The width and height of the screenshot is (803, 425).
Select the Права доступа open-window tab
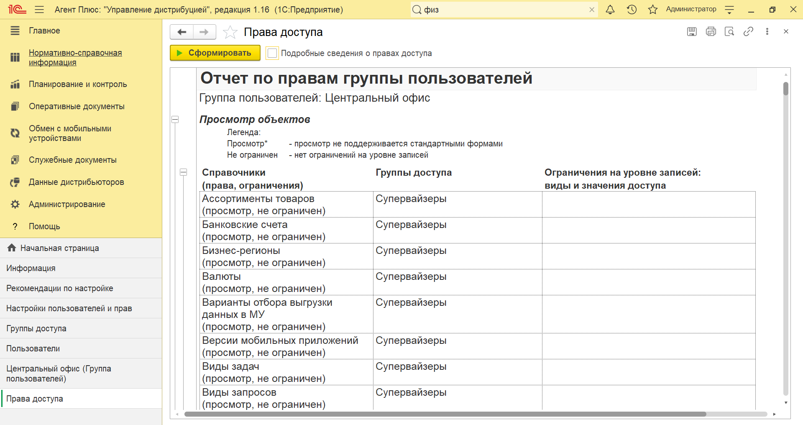pos(81,399)
